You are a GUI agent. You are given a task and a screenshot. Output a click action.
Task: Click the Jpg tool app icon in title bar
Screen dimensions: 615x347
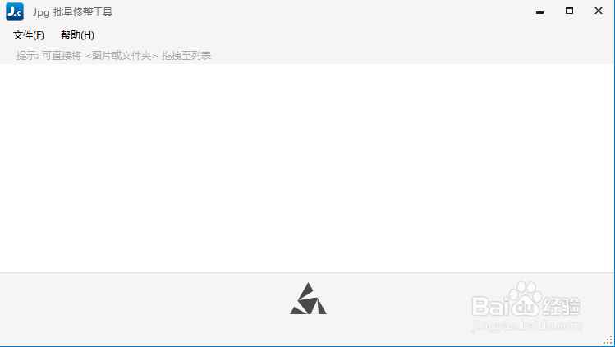pos(15,11)
